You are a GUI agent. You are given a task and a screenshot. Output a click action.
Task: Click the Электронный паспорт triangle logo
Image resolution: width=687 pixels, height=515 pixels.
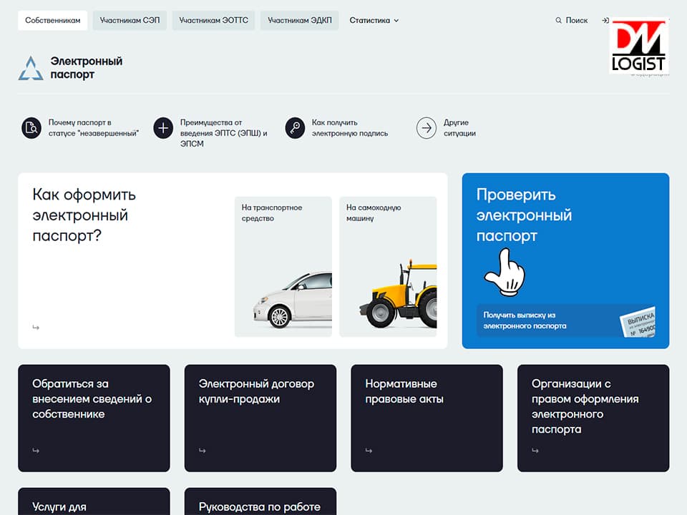pos(31,69)
